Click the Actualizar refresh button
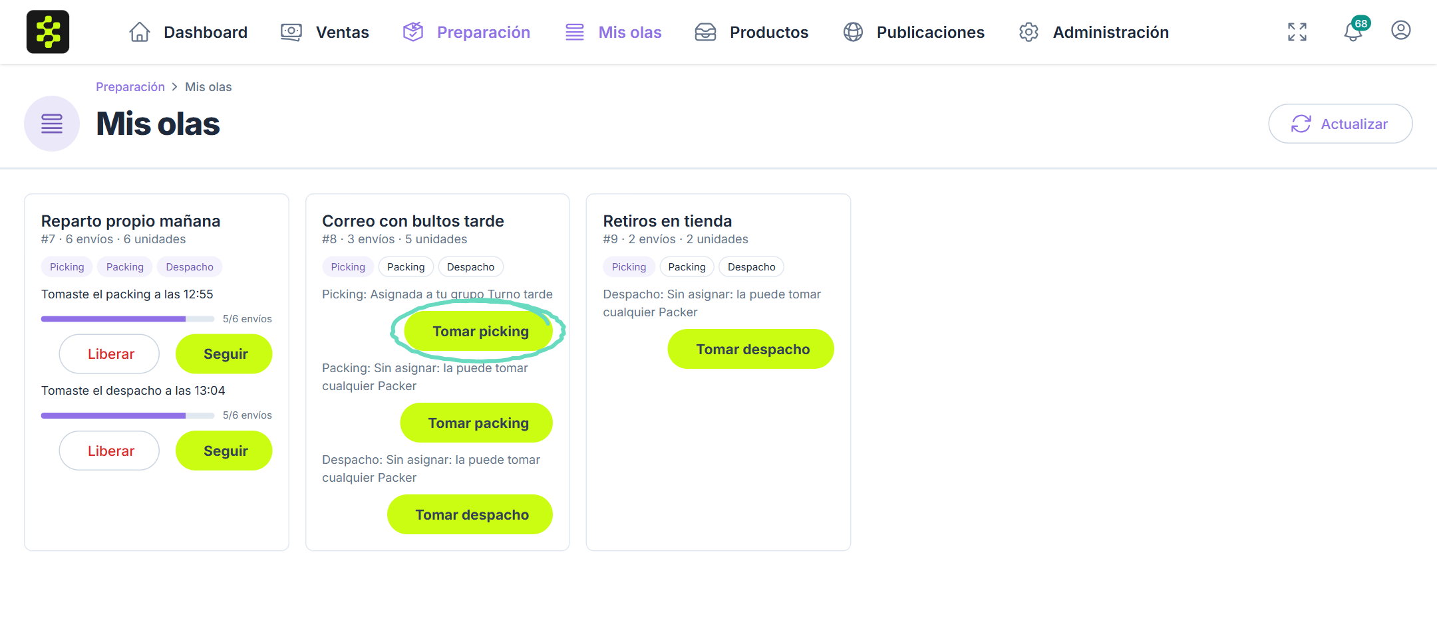 tap(1340, 124)
